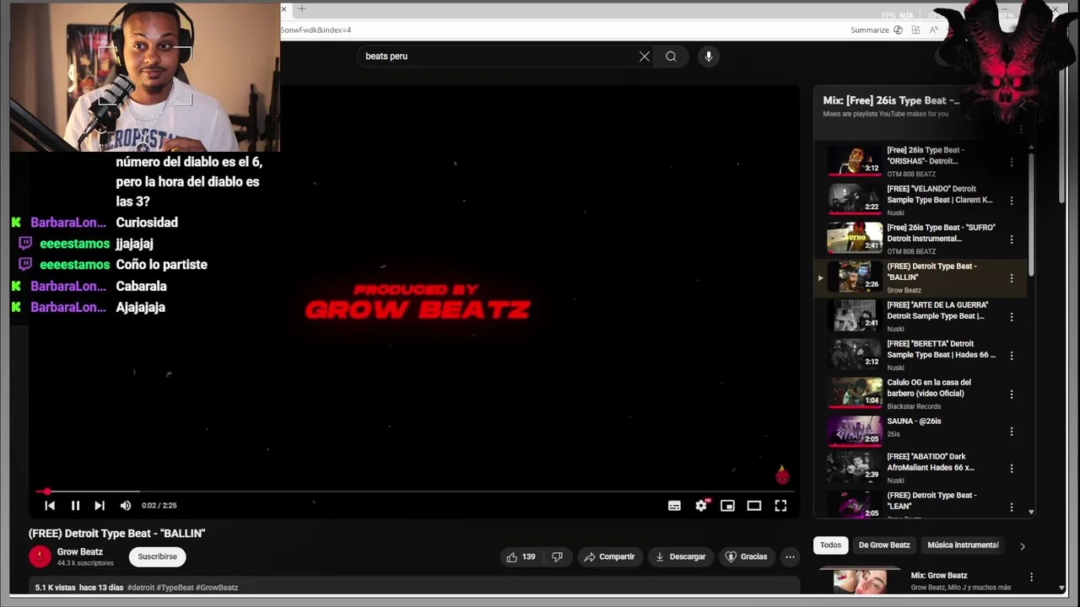The image size is (1080, 607).
Task: Click the #detroit hashtag in the description
Action: 143,588
